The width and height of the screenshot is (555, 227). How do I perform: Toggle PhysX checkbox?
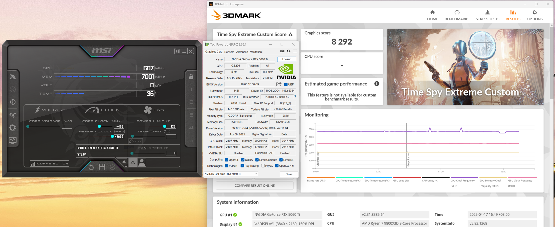263,166
